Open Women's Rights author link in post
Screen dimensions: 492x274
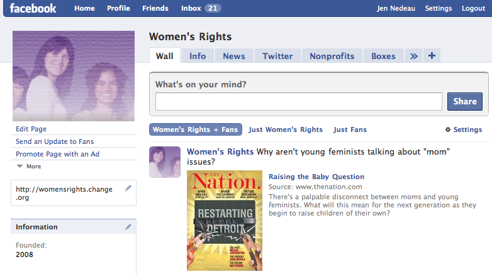tap(220, 151)
